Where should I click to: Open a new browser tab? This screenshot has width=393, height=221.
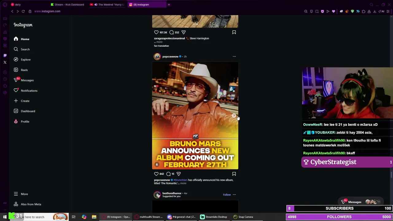coord(169,5)
